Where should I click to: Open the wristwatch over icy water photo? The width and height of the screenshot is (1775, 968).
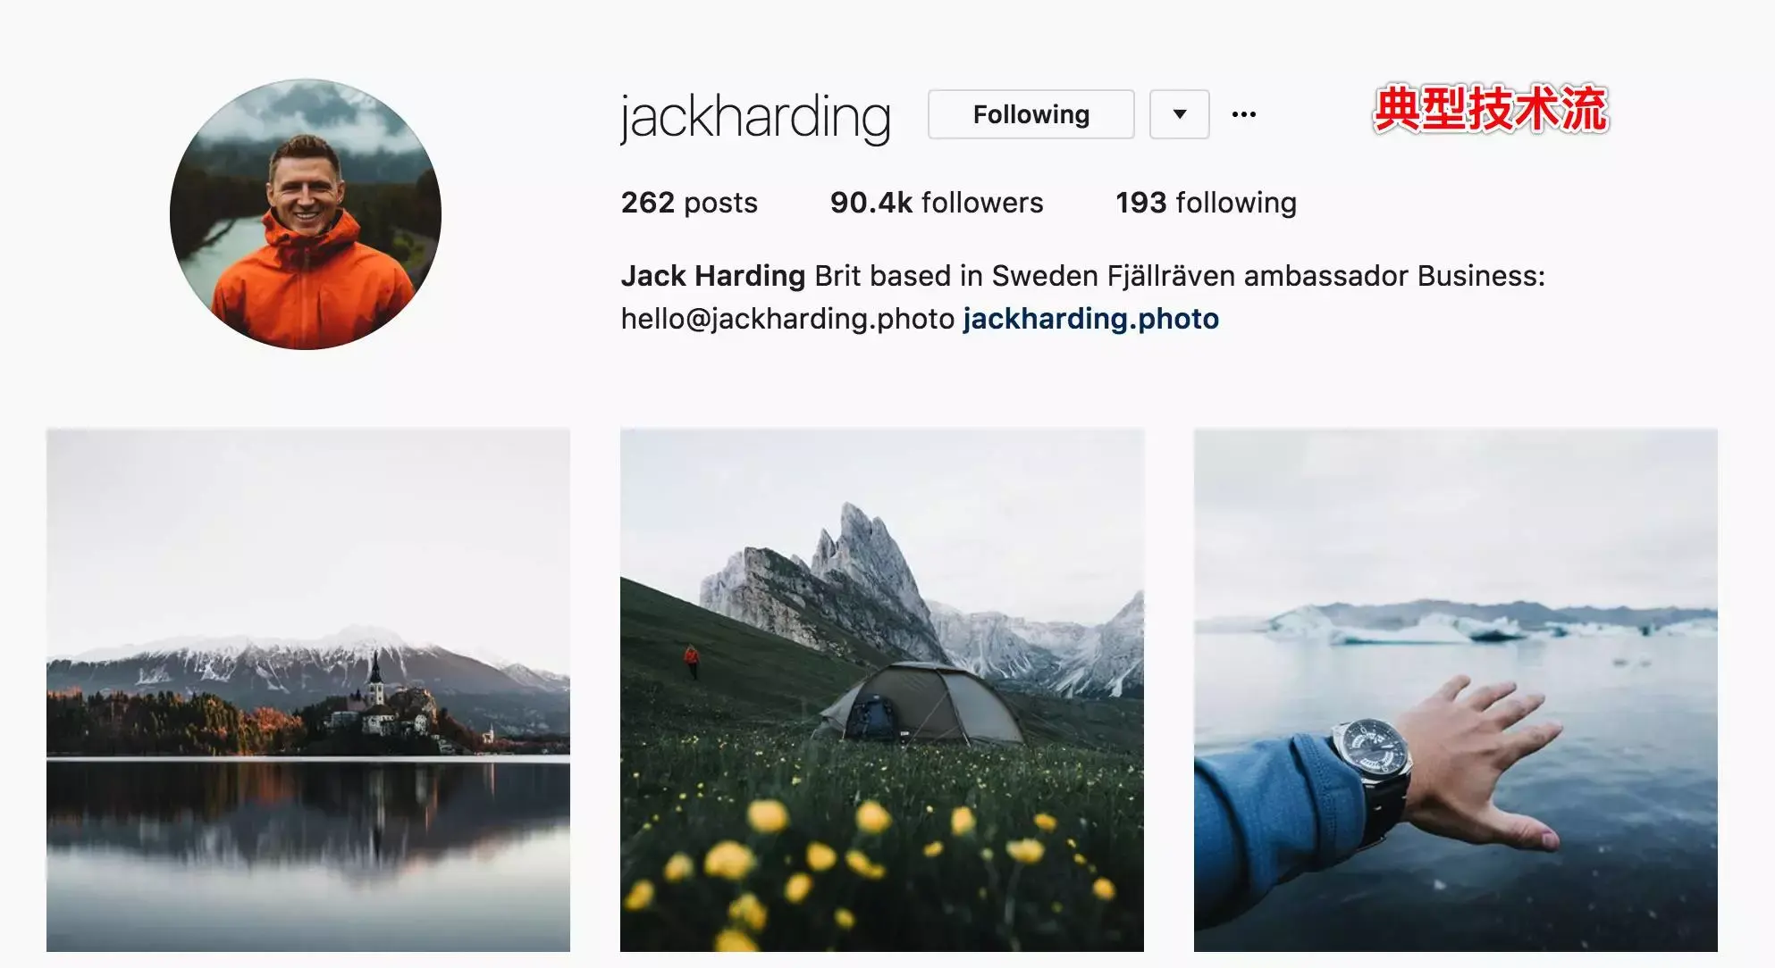coord(1456,689)
